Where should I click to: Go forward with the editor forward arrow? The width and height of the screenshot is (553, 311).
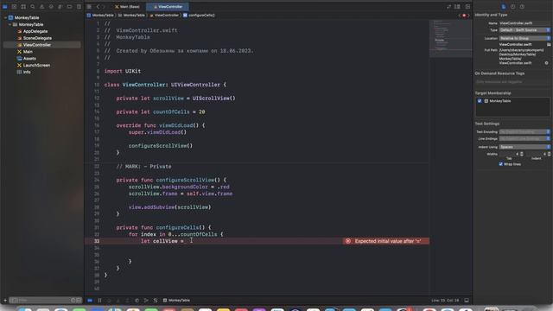tap(104, 7)
